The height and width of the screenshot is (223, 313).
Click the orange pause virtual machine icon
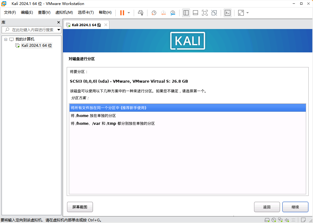[122, 13]
